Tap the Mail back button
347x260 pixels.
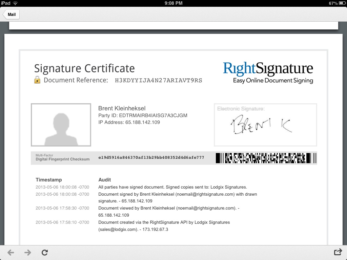point(11,14)
